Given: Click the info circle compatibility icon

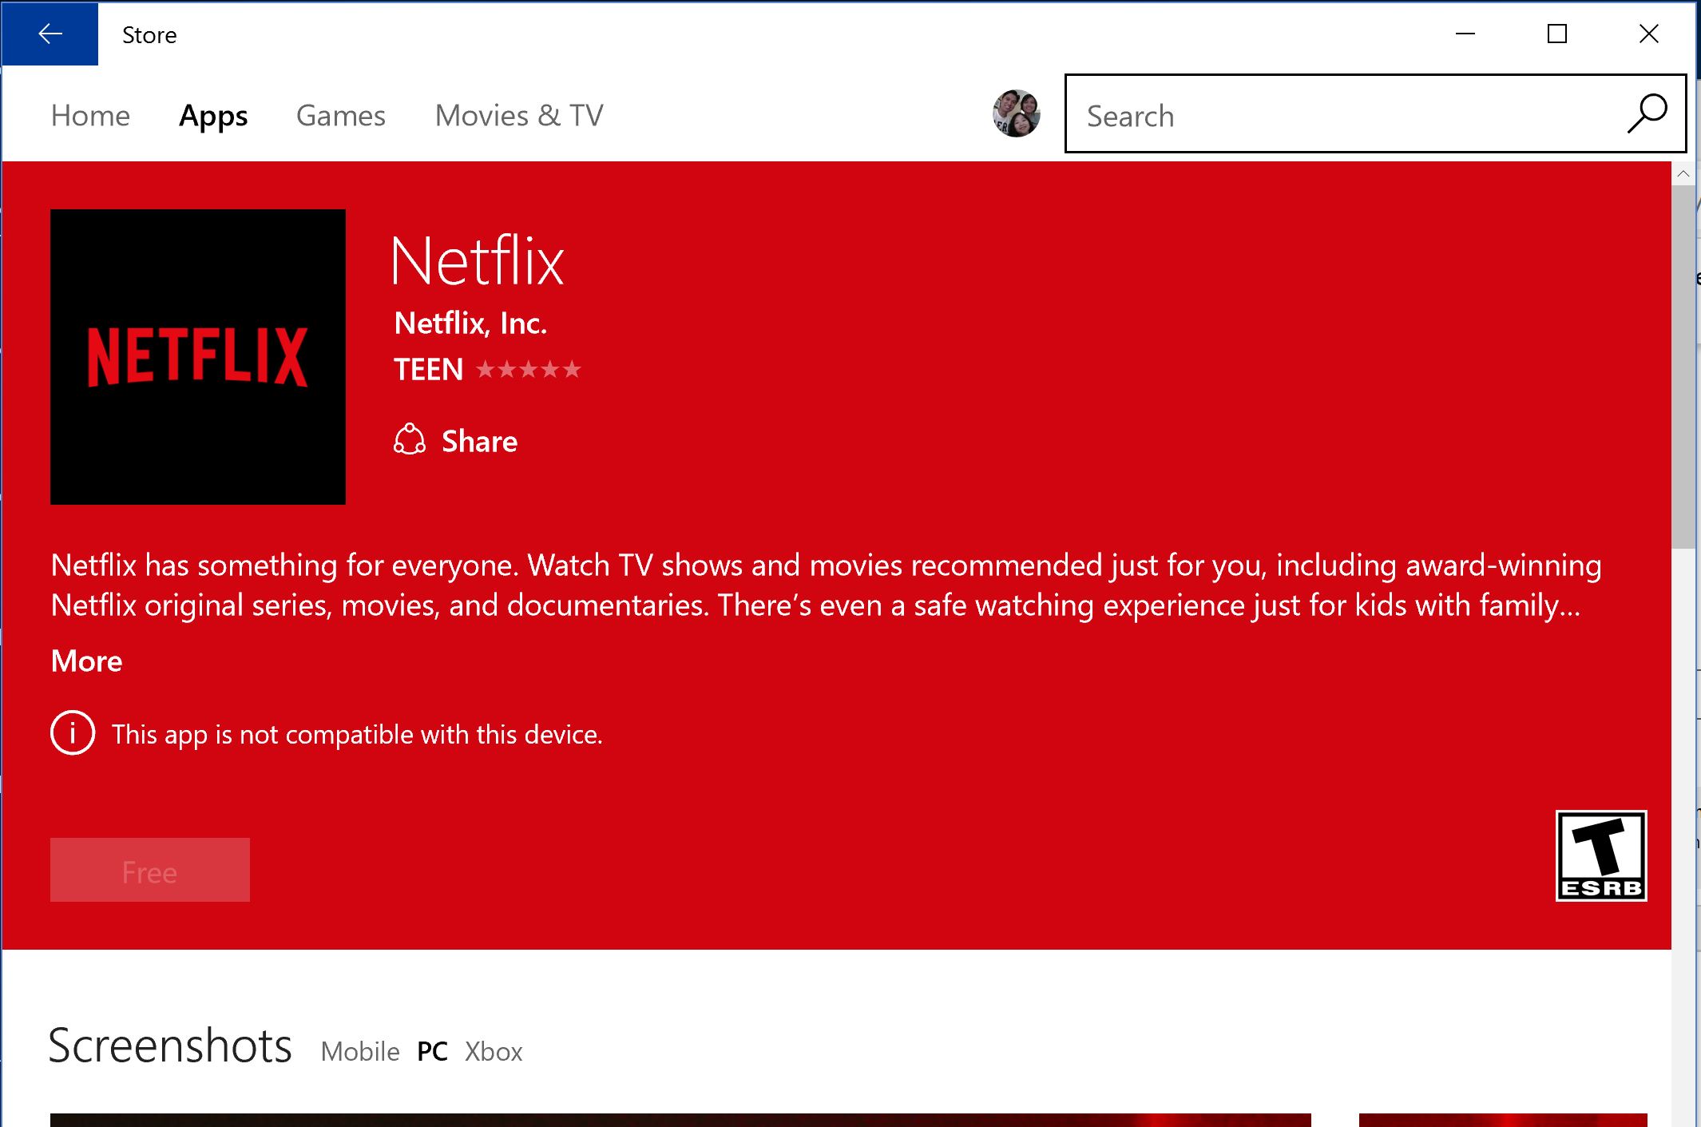Looking at the screenshot, I should click(73, 732).
